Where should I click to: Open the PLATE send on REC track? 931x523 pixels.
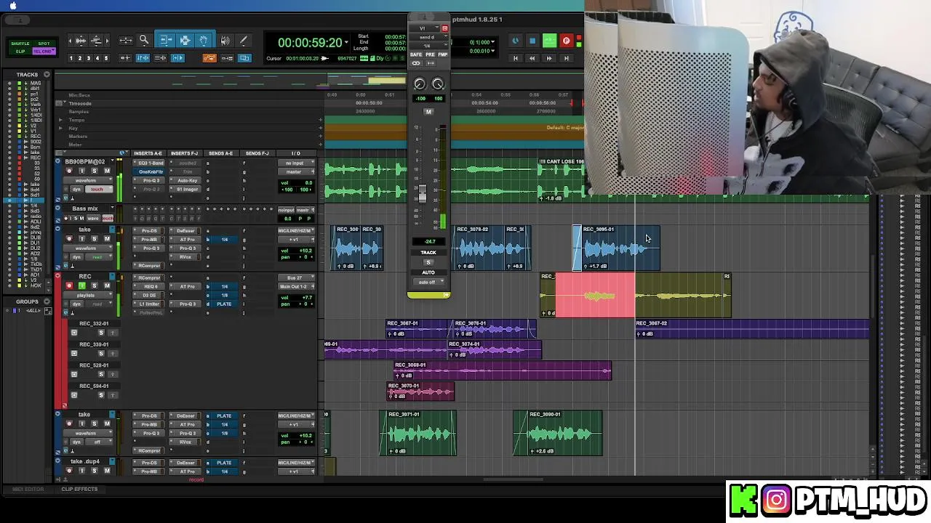pyautogui.click(x=223, y=304)
